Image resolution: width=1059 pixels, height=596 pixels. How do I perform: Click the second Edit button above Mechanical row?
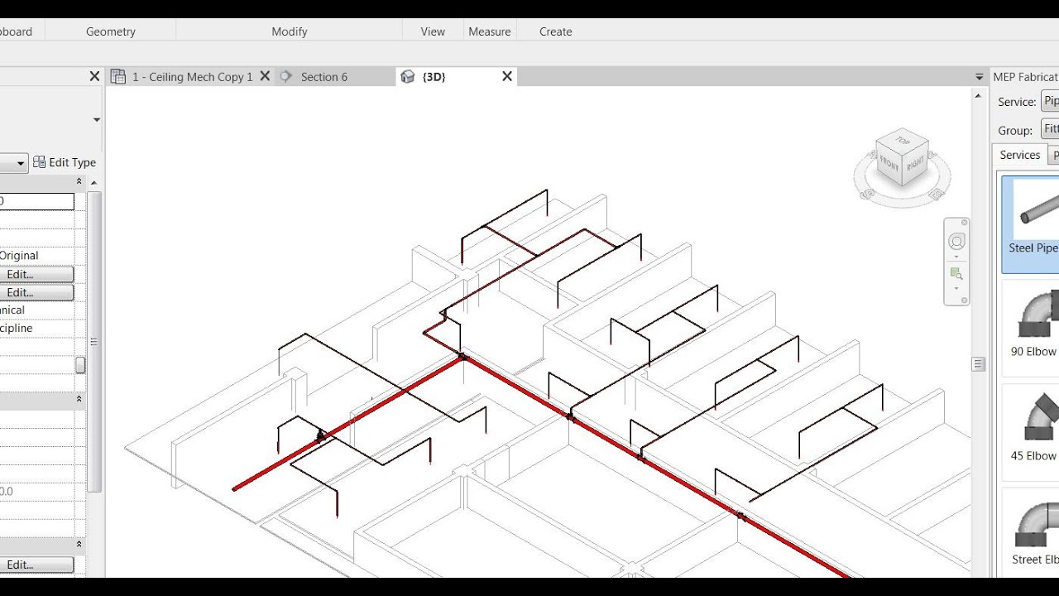tap(36, 292)
